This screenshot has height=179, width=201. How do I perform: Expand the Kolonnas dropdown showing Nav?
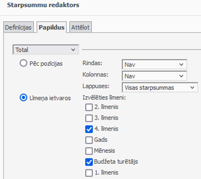click(154, 76)
